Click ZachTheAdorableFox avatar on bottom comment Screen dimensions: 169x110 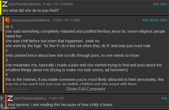pyautogui.click(x=10, y=98)
